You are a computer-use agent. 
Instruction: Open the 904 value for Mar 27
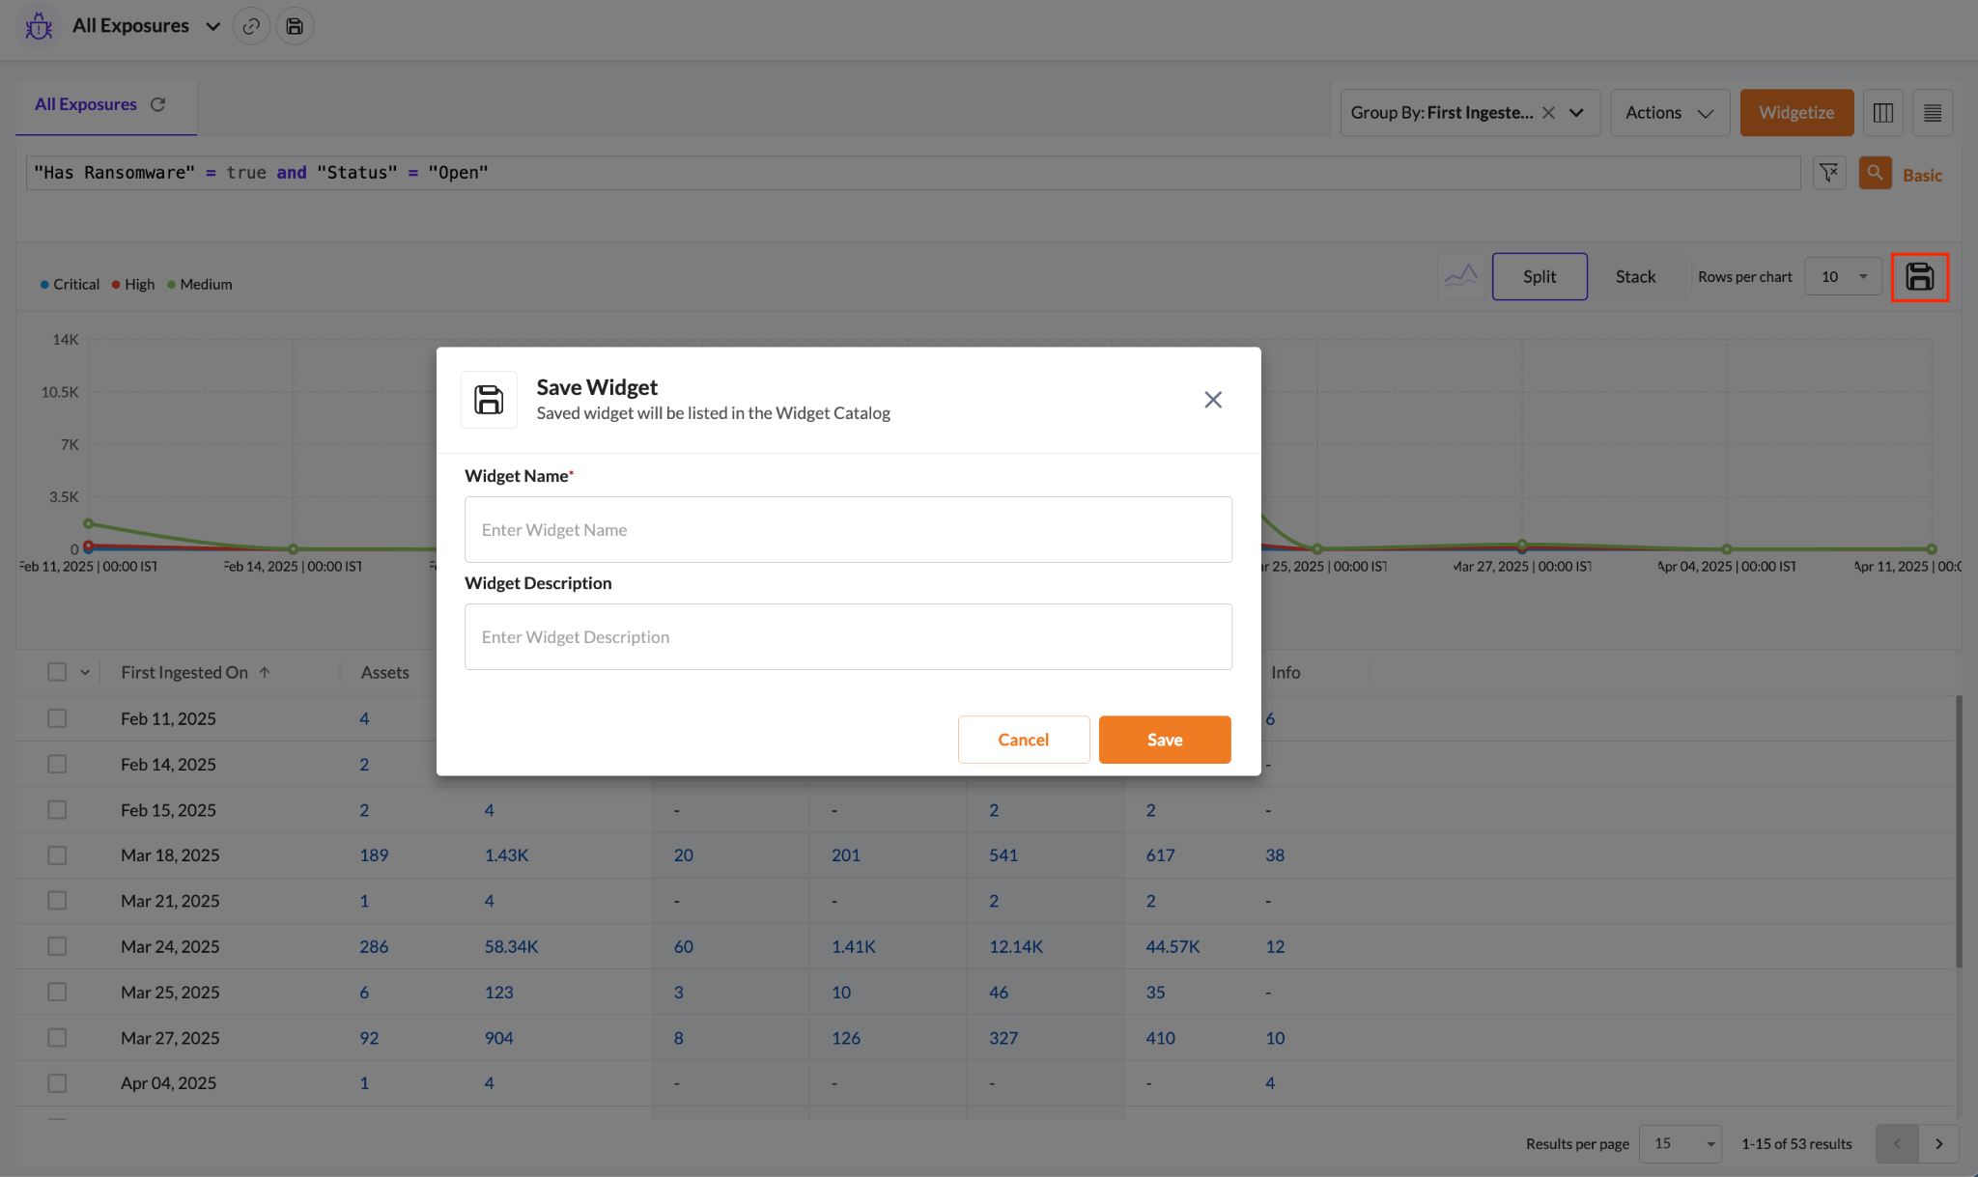click(x=498, y=1037)
